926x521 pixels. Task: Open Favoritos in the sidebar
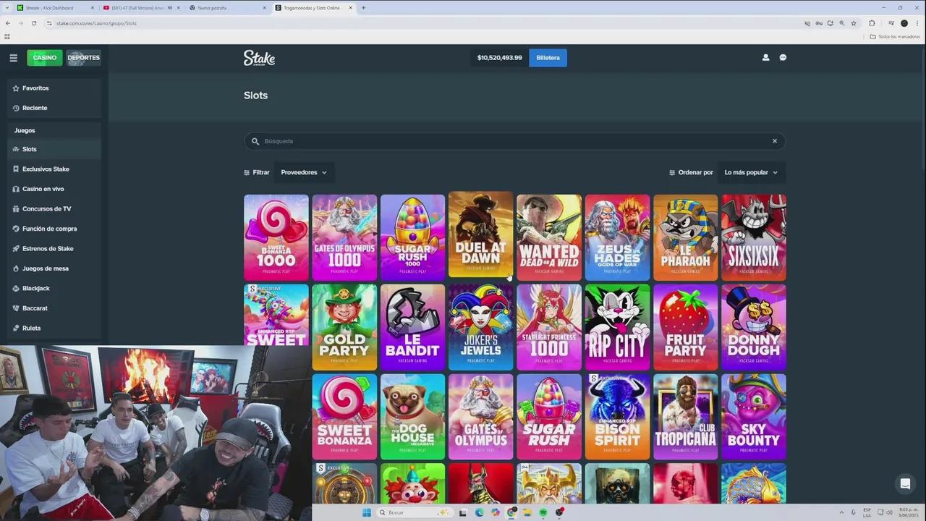pos(54,88)
